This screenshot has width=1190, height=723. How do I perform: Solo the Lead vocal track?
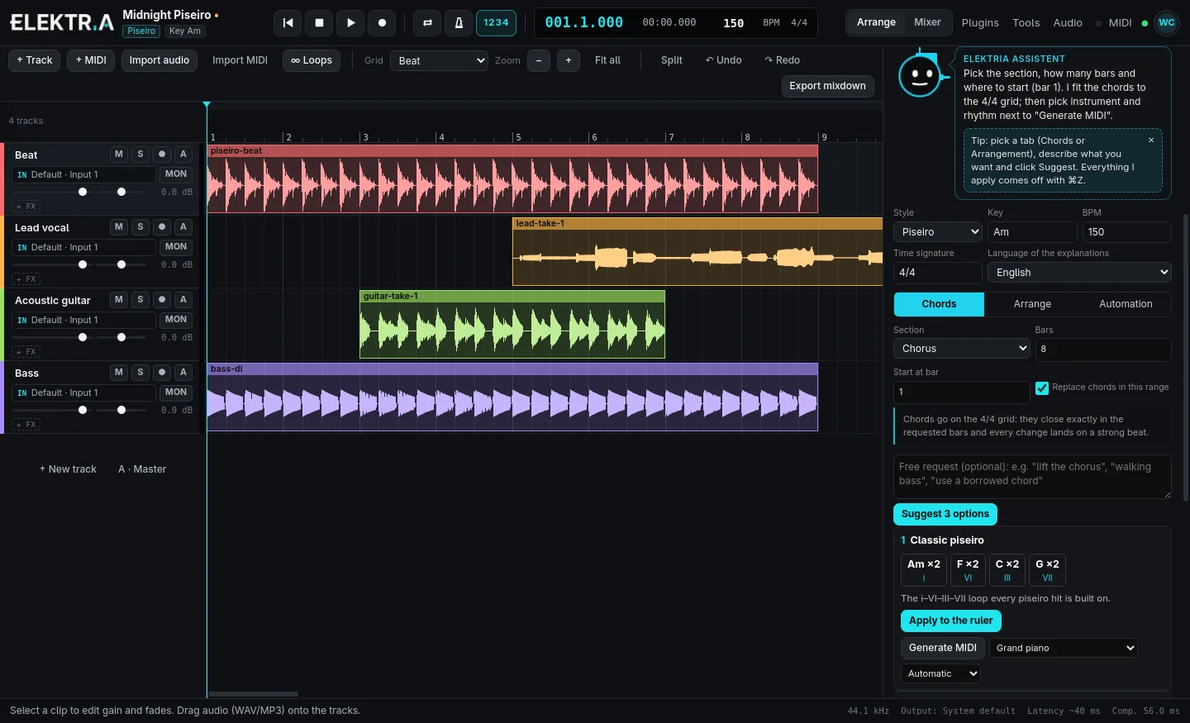[140, 226]
